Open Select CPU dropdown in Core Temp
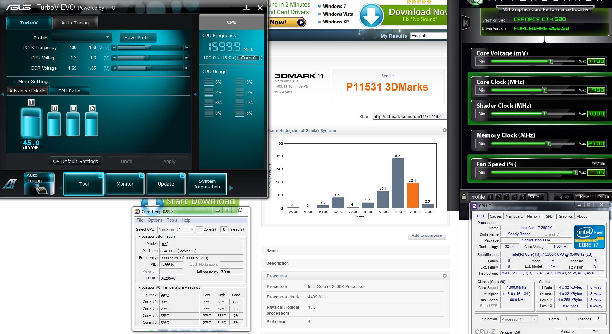 pos(176,230)
